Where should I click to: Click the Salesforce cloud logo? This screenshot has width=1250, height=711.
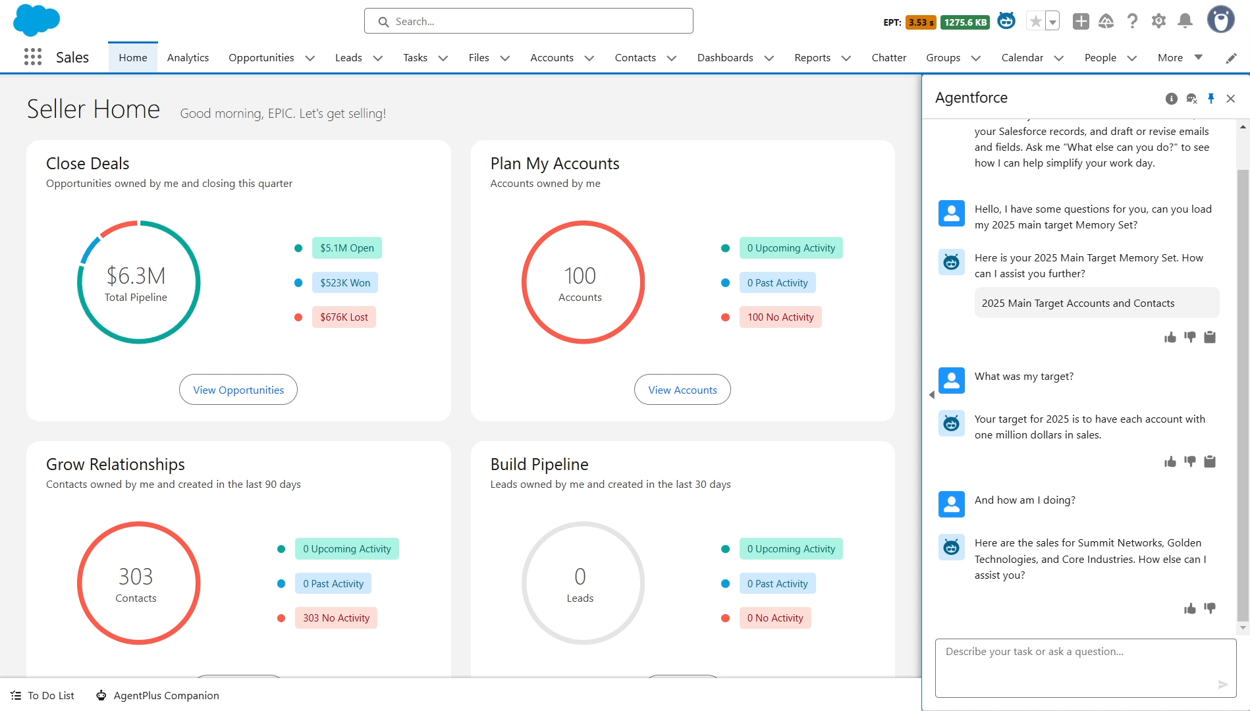(36, 20)
